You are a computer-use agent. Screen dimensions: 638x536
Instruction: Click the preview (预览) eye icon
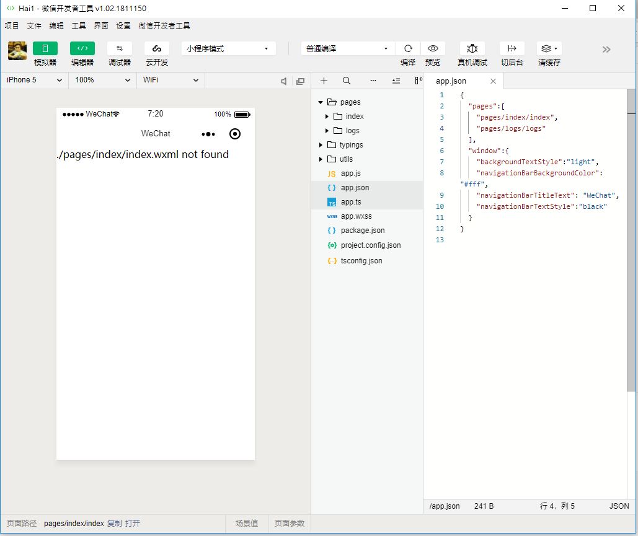click(433, 48)
